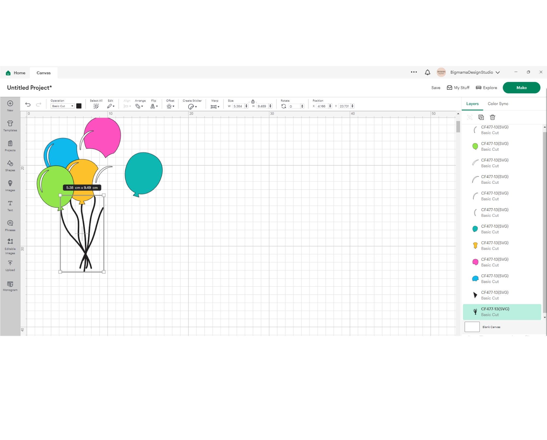Switch to the Color Sync tab
Image resolution: width=547 pixels, height=440 pixels.
(x=498, y=104)
